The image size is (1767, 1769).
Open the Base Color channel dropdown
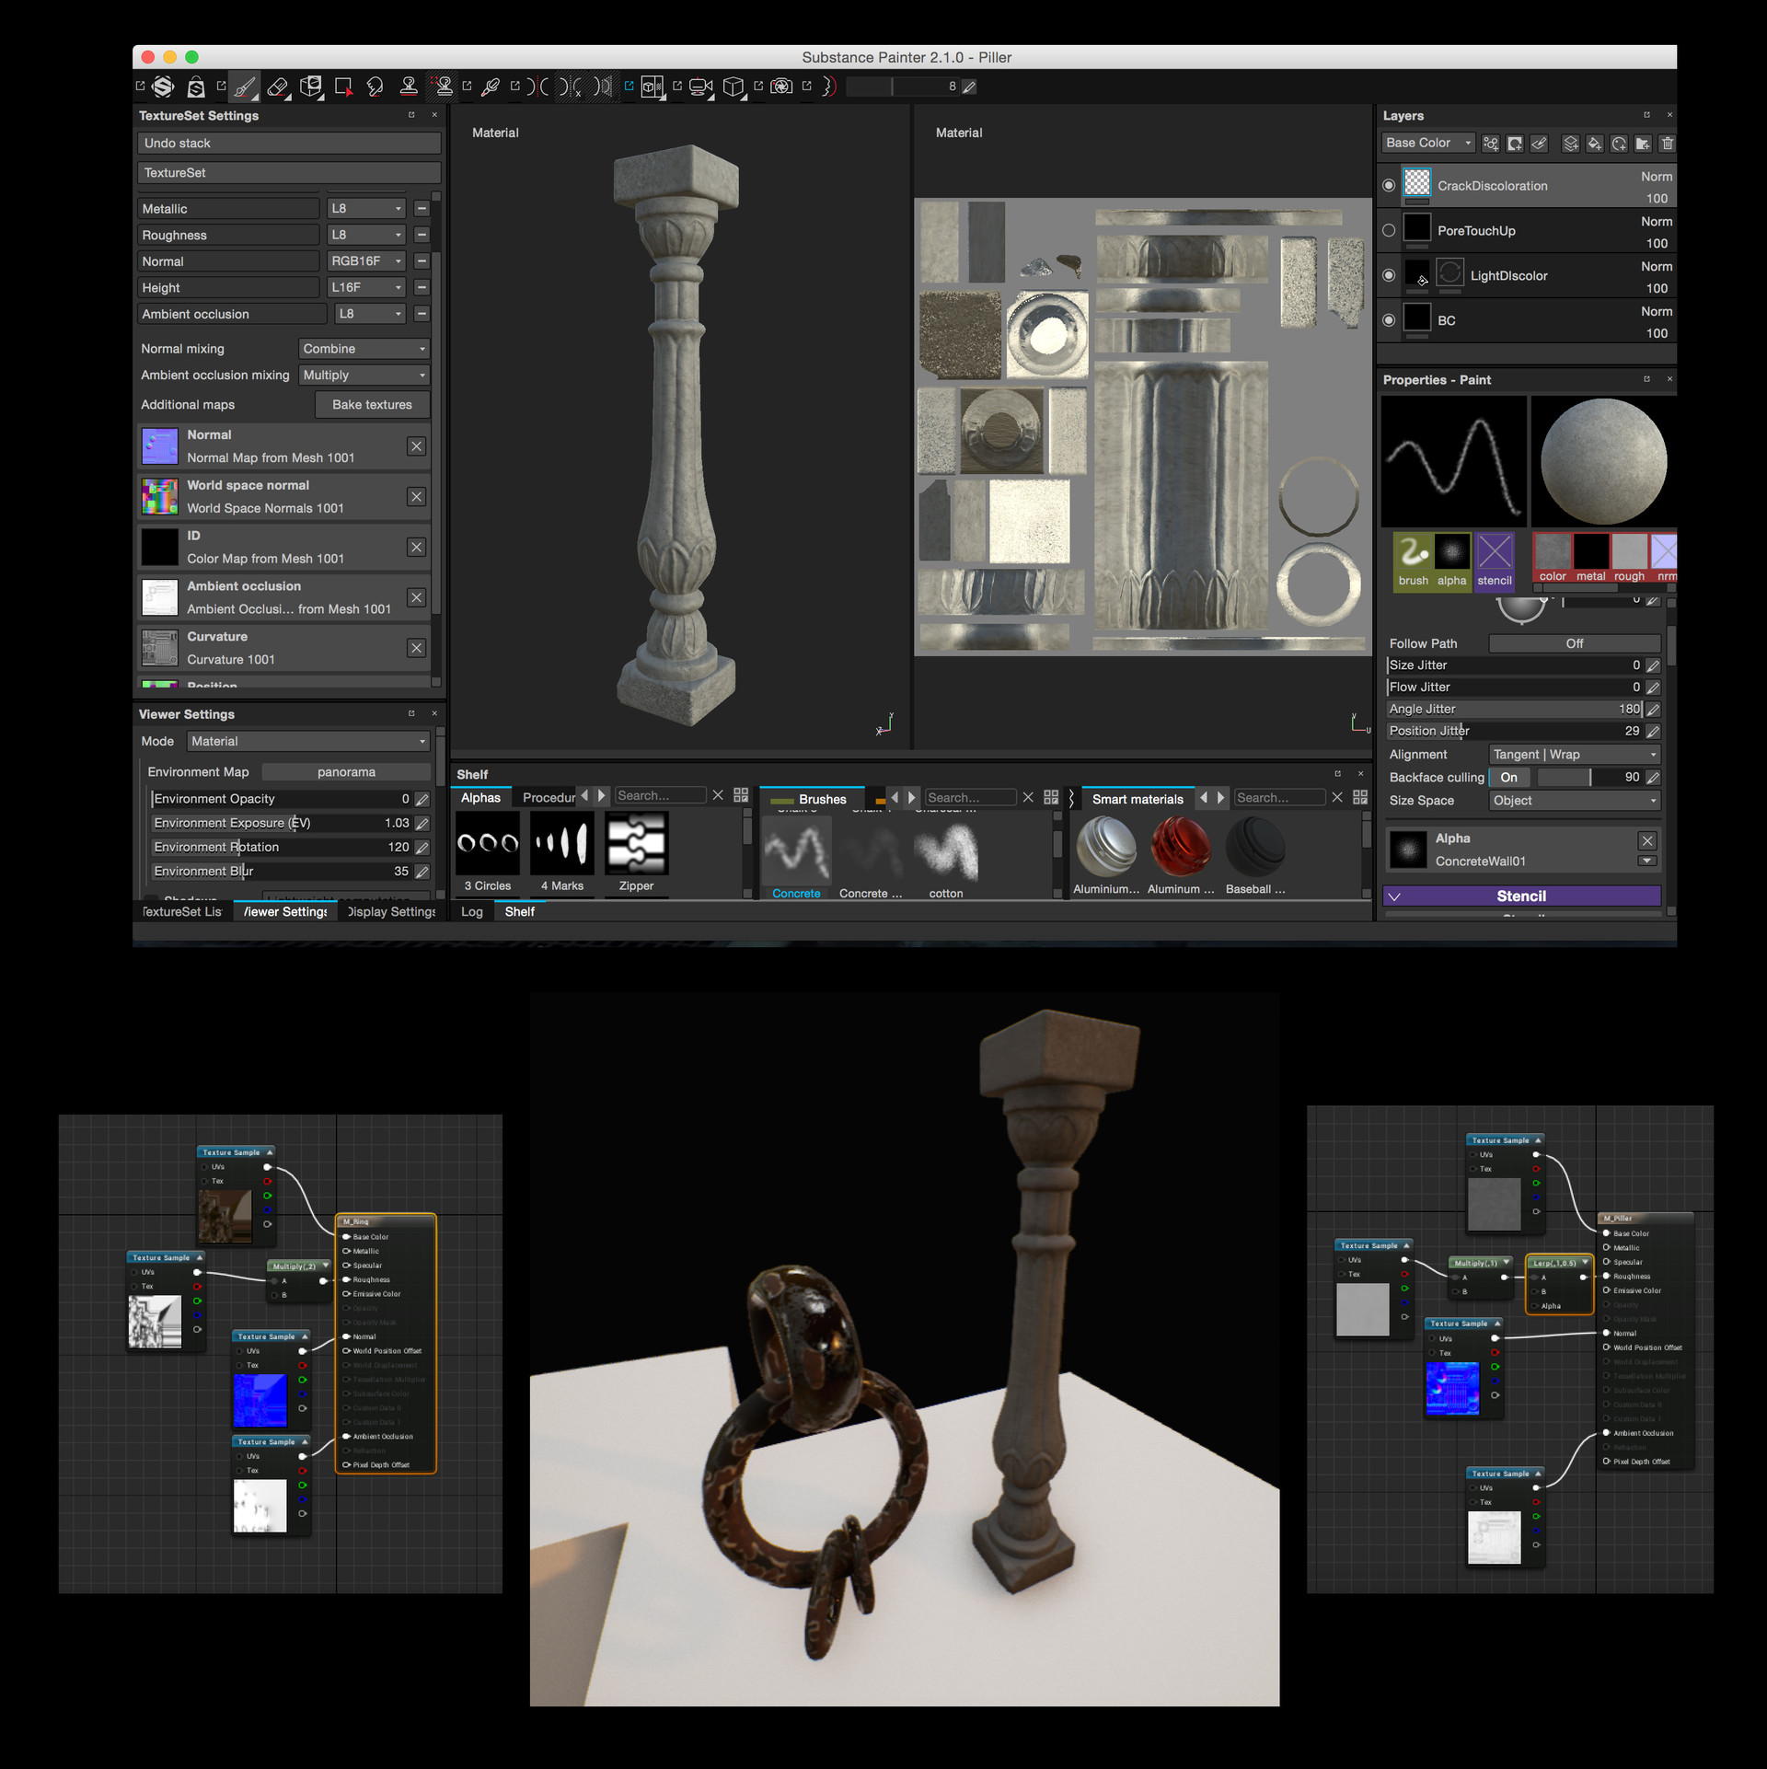[1427, 143]
